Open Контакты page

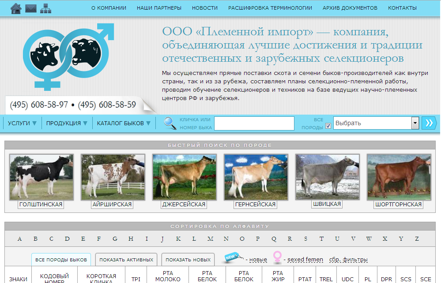pos(402,8)
